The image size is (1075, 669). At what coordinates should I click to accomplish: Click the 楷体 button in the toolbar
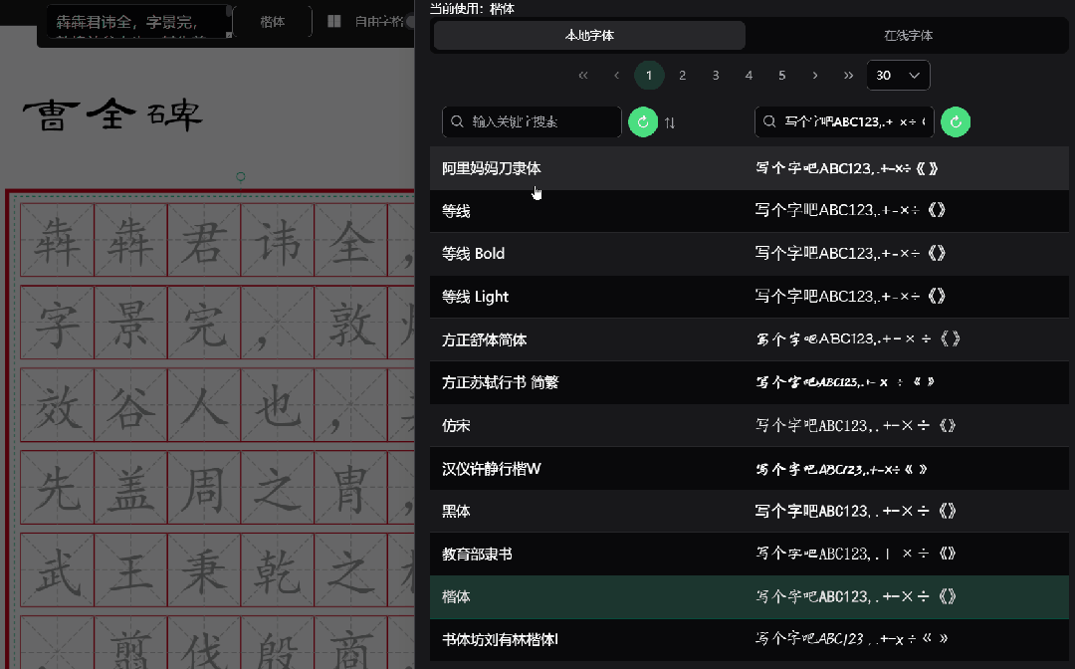(x=273, y=20)
